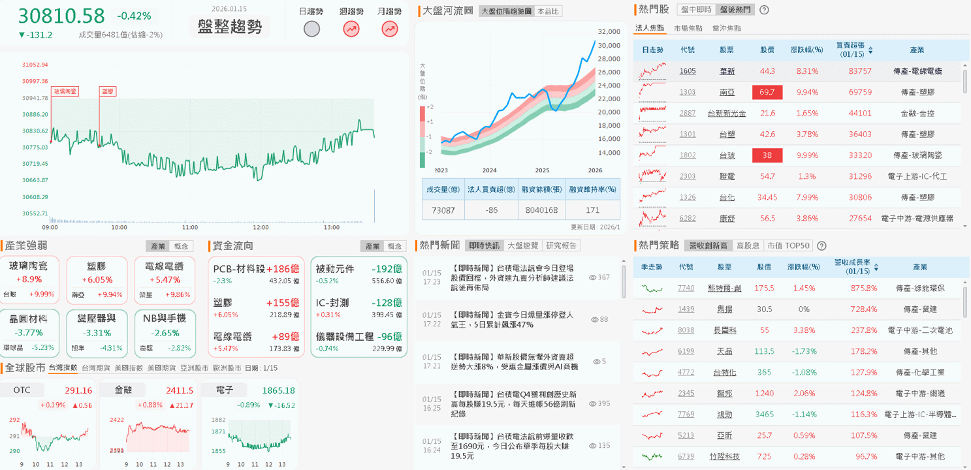Switch global markets to 亞洲股市
Image resolution: width=971 pixels, height=470 pixels.
coord(194,368)
